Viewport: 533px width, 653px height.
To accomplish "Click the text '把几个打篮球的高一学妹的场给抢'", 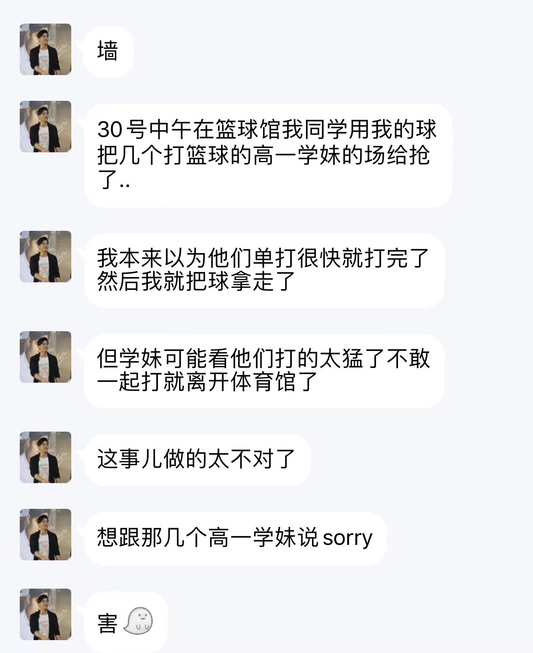I will click(x=263, y=155).
